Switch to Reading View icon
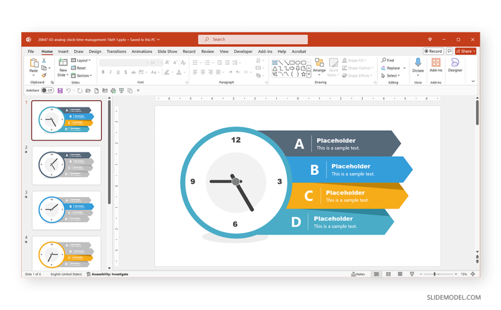Image resolution: width=501 pixels, height=310 pixels. coord(400,274)
